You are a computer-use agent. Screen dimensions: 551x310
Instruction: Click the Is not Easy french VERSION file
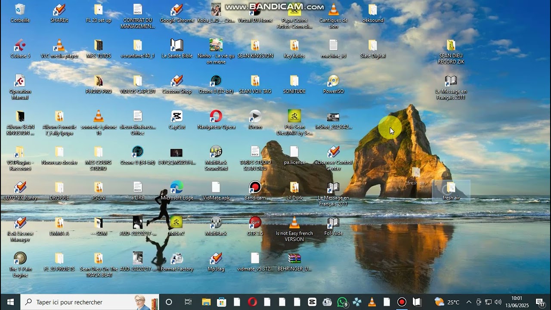[294, 229]
